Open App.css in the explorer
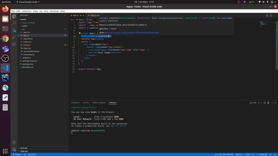 click(x=26, y=32)
